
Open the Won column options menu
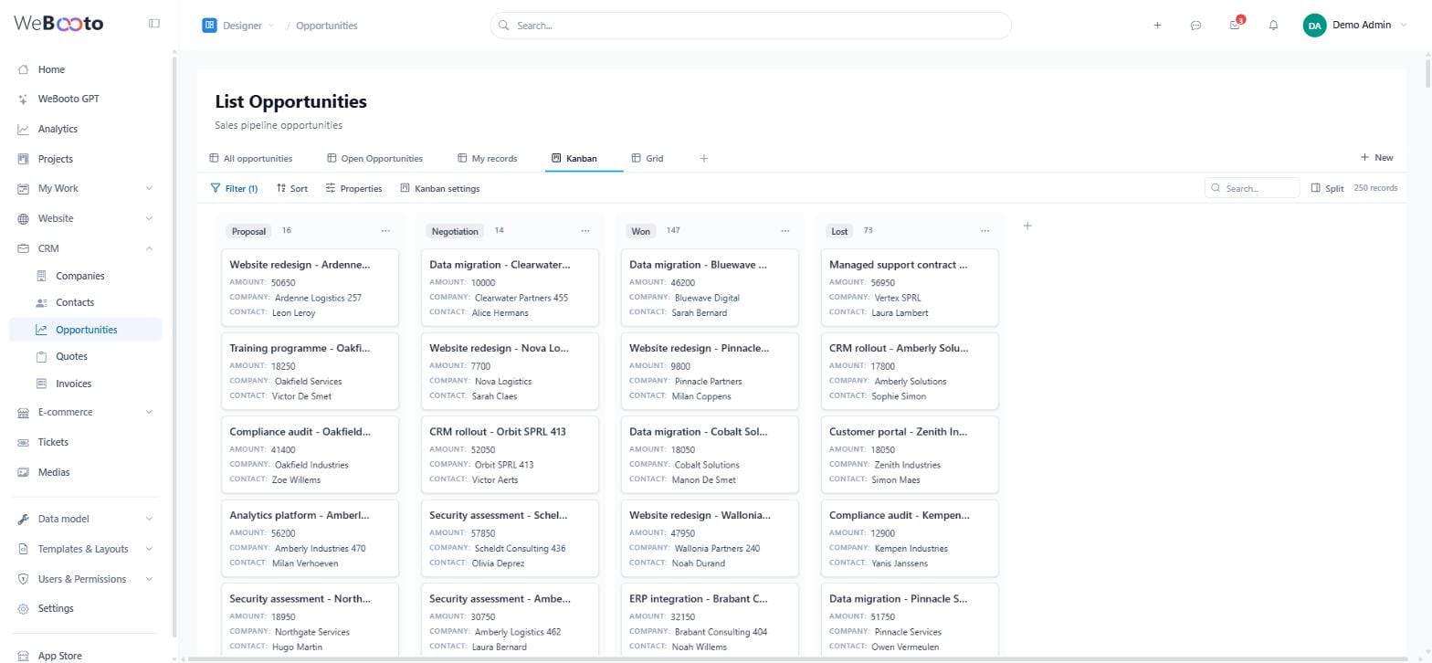pos(785,231)
